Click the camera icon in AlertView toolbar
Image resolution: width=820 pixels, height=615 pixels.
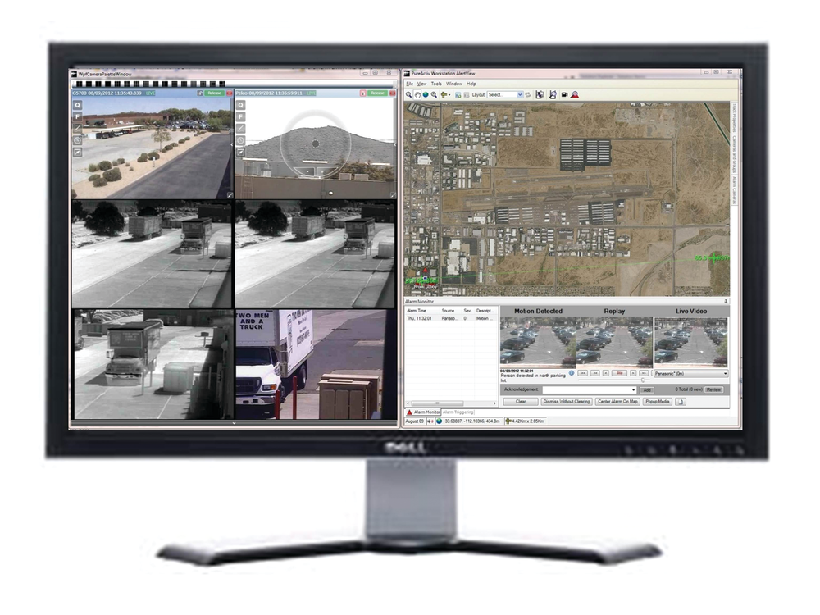(565, 94)
